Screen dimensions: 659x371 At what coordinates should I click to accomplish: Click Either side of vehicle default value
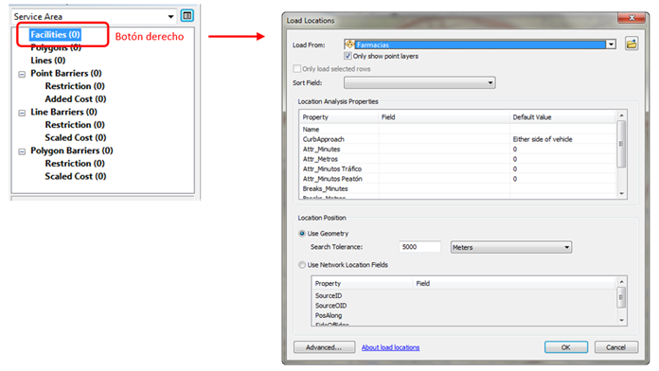(543, 139)
